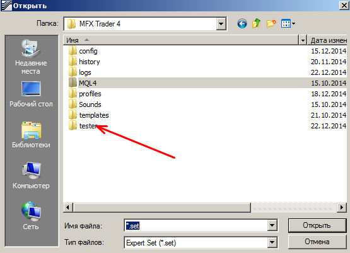The image size is (350, 253).
Task: Click the horizontal scrollbar right arrow
Action: tap(342, 208)
